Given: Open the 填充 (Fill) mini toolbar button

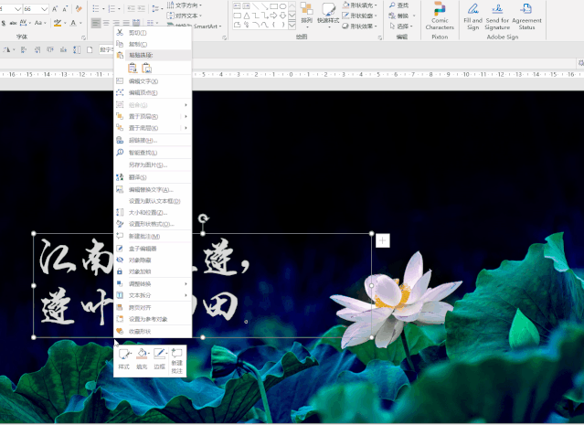Looking at the screenshot, I should click(x=142, y=359).
